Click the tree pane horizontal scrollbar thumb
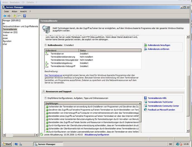This screenshot has height=147, width=192. (24, 135)
